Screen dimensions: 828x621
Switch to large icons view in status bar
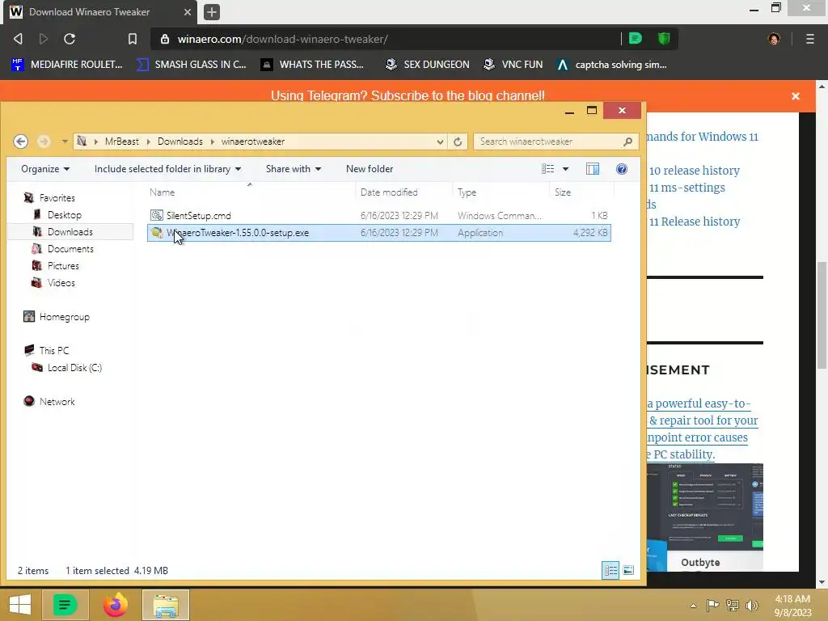pos(627,570)
